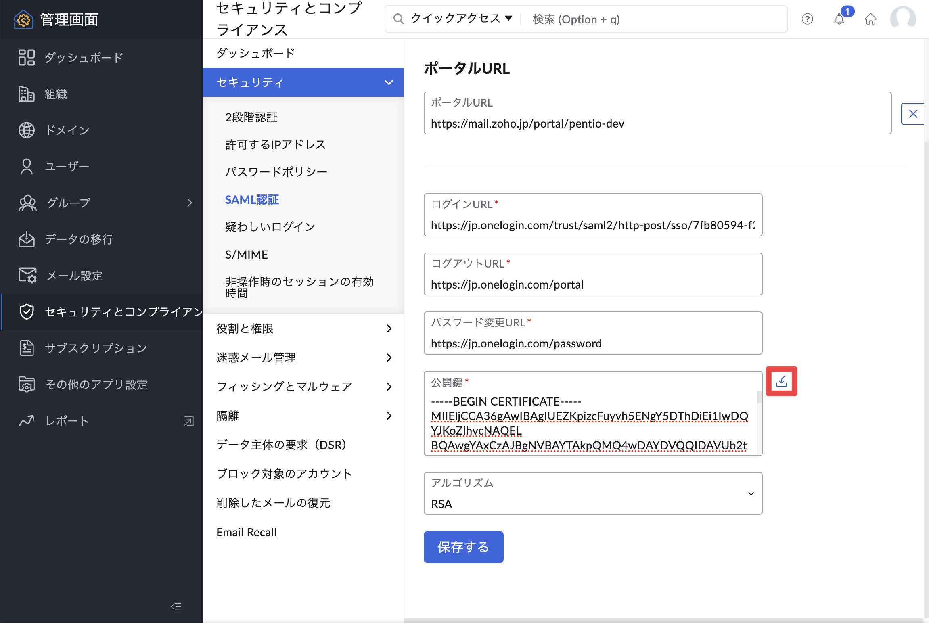Screen dimensions: 929x623
Task: Open Email Recall
Action: tap(247, 532)
